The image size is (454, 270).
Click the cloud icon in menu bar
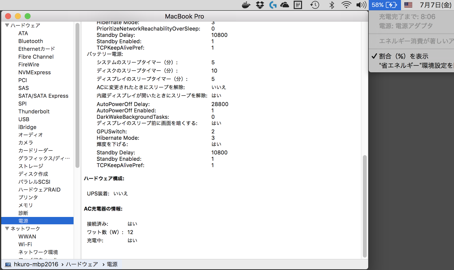click(285, 5)
